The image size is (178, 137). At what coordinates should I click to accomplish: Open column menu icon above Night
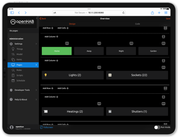click(131, 43)
